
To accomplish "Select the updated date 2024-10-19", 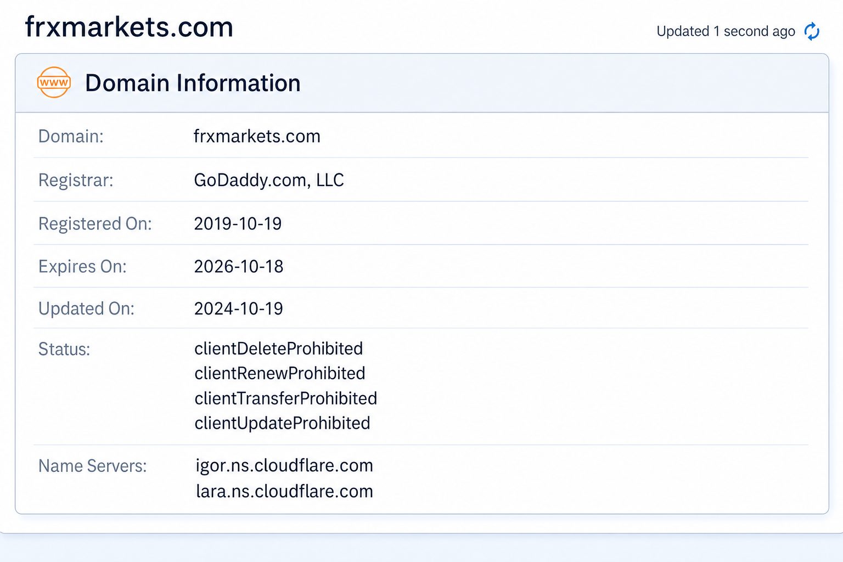I will 238,308.
